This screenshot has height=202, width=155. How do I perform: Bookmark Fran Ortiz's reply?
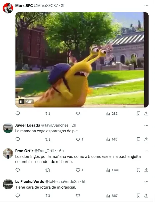(x=138, y=170)
